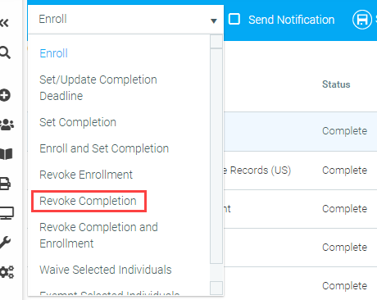Select Enroll and Set Completion option
377x300 pixels.
104,148
